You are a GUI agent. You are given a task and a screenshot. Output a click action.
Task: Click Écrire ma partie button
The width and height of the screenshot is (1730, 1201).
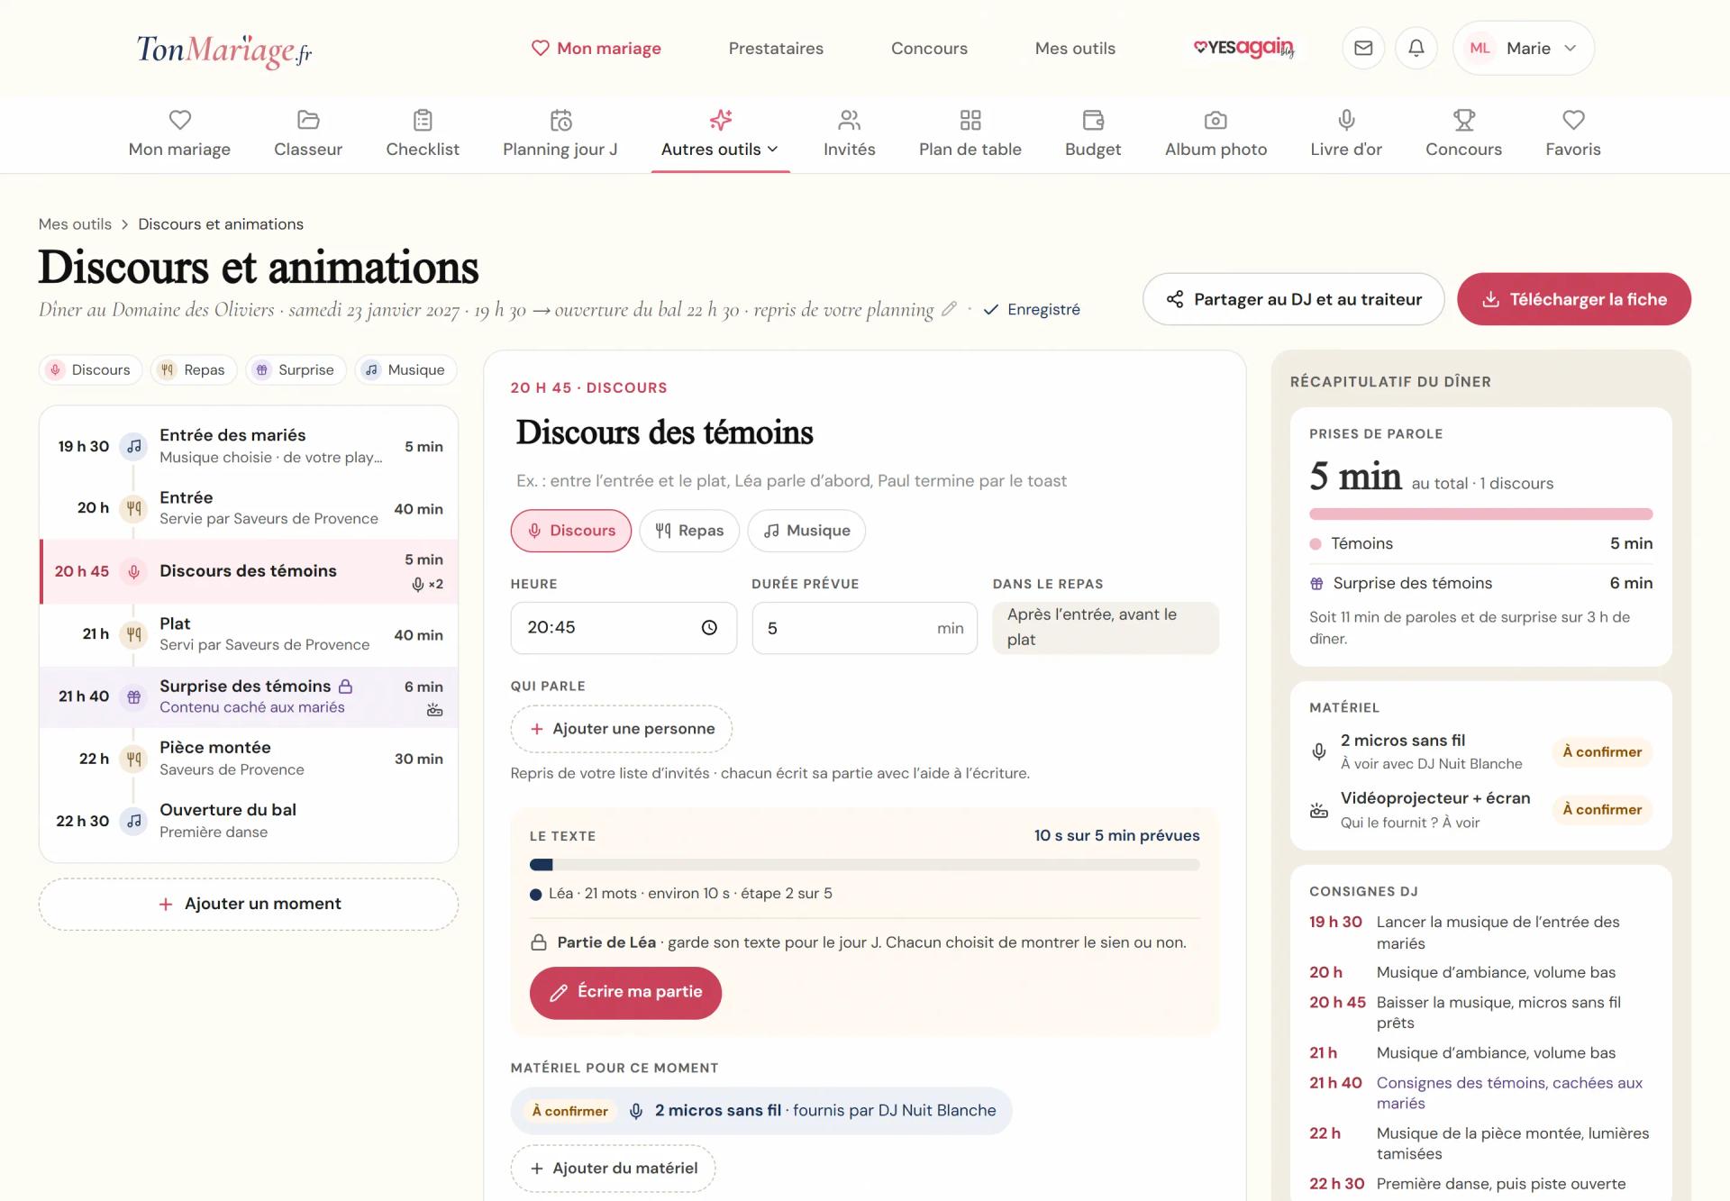625,993
